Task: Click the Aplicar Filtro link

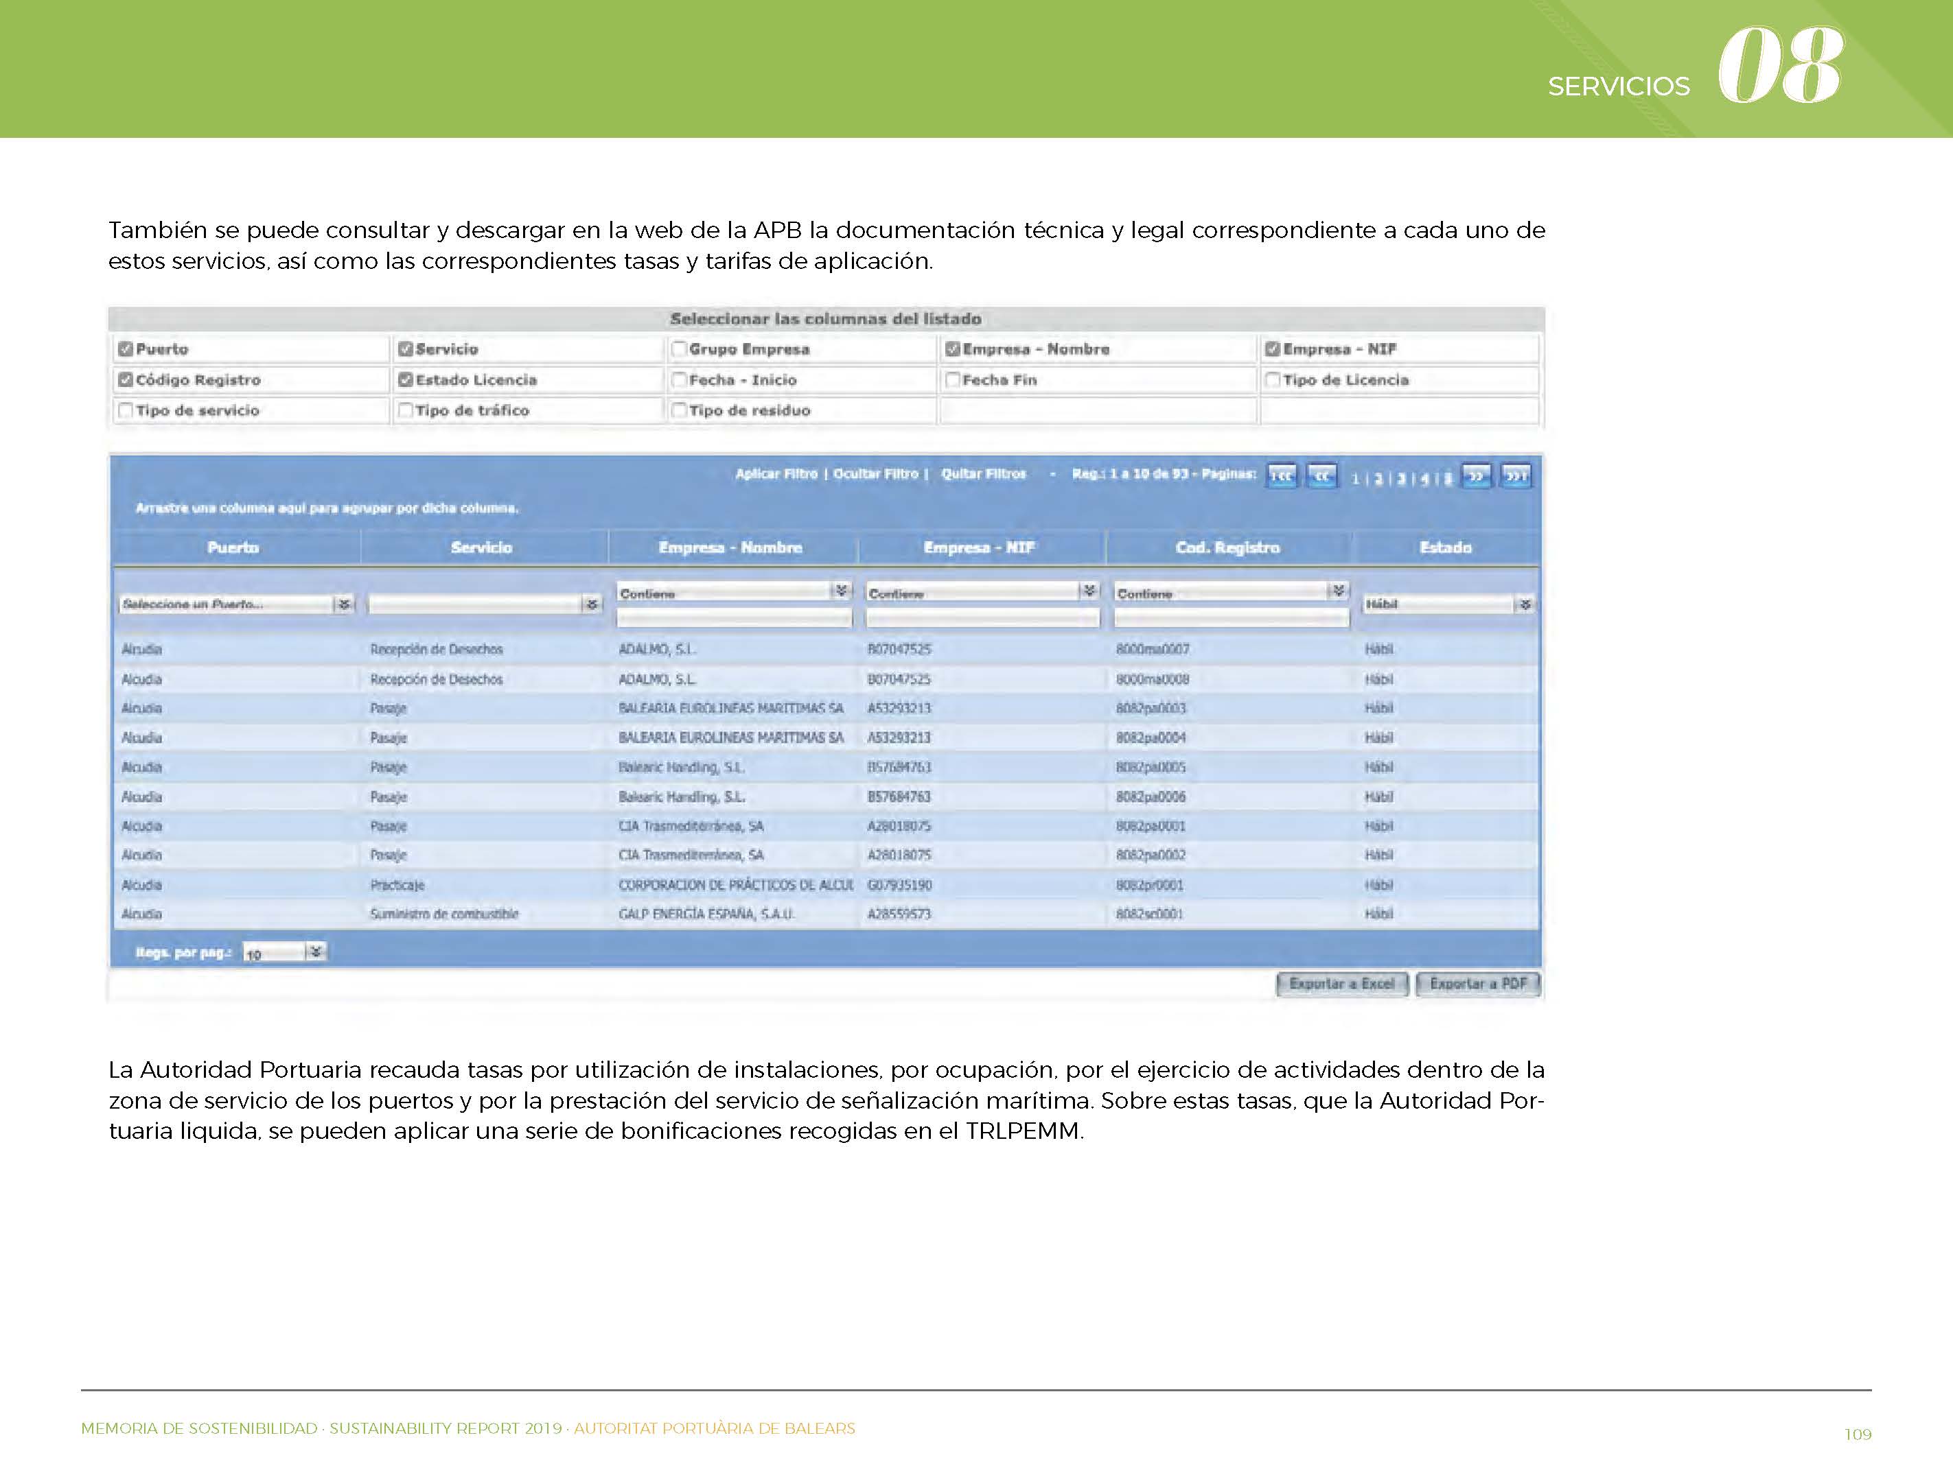Action: coord(776,474)
